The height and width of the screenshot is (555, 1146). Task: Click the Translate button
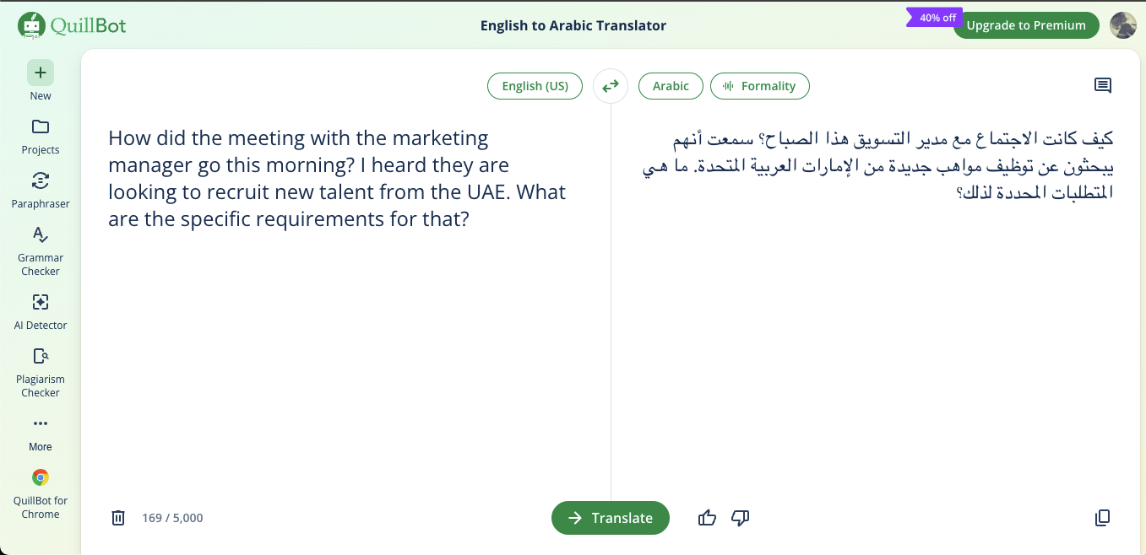pyautogui.click(x=610, y=517)
